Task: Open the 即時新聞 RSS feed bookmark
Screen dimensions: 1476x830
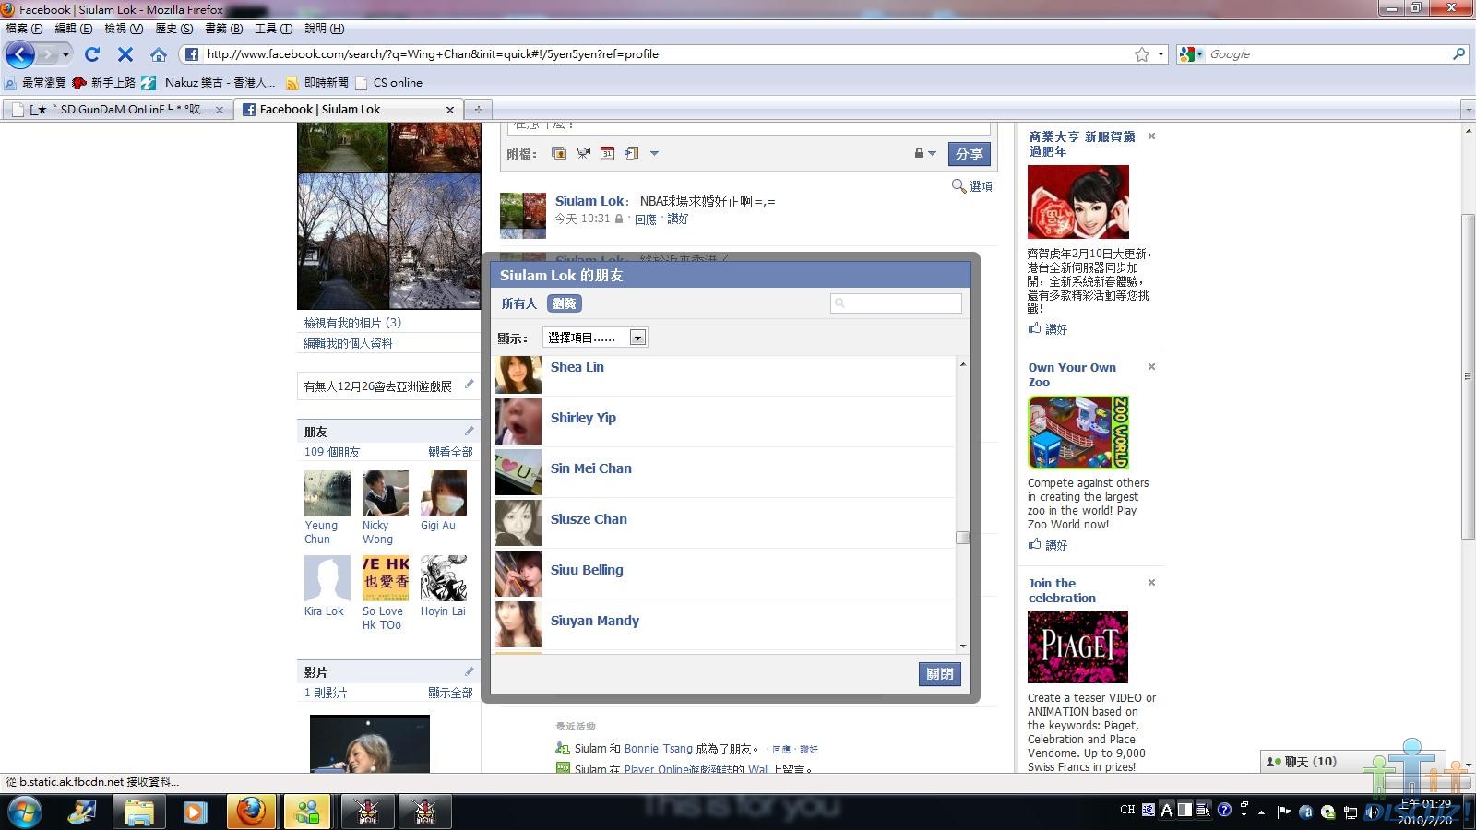Action: (x=317, y=83)
